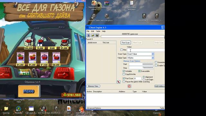This screenshot has width=206, height=116.
Task: Open the принтер folder on desktop
Action: (x=6, y=110)
